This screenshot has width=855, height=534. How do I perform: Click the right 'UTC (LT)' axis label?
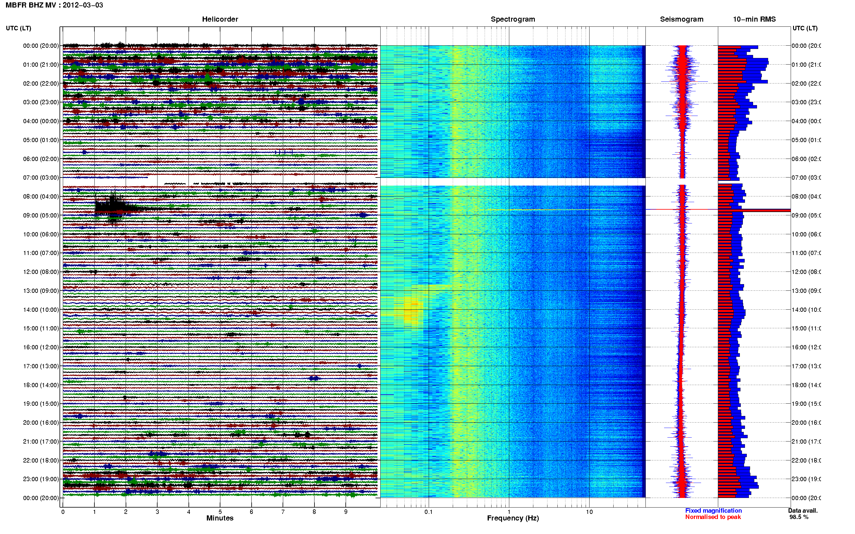[805, 28]
